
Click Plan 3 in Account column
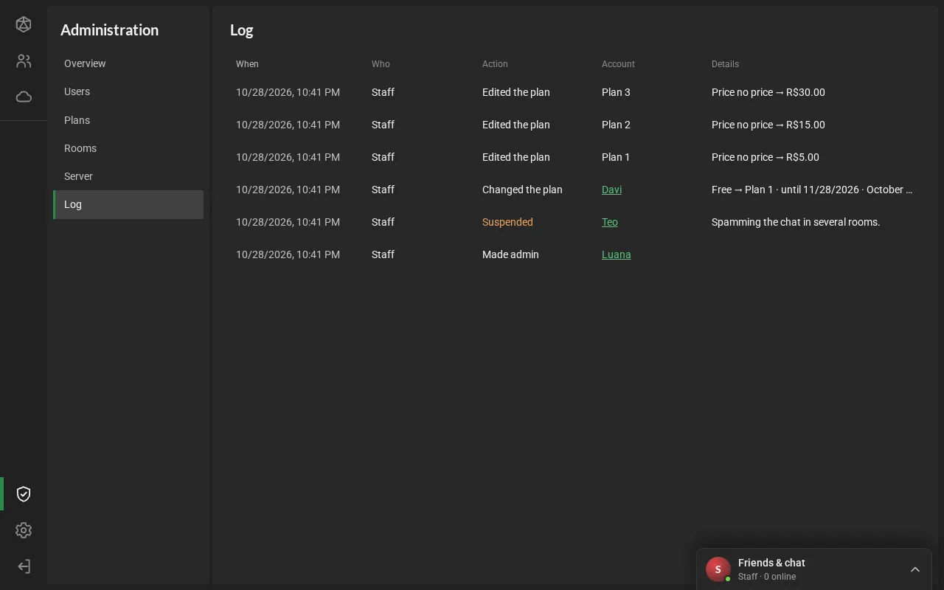point(616,92)
